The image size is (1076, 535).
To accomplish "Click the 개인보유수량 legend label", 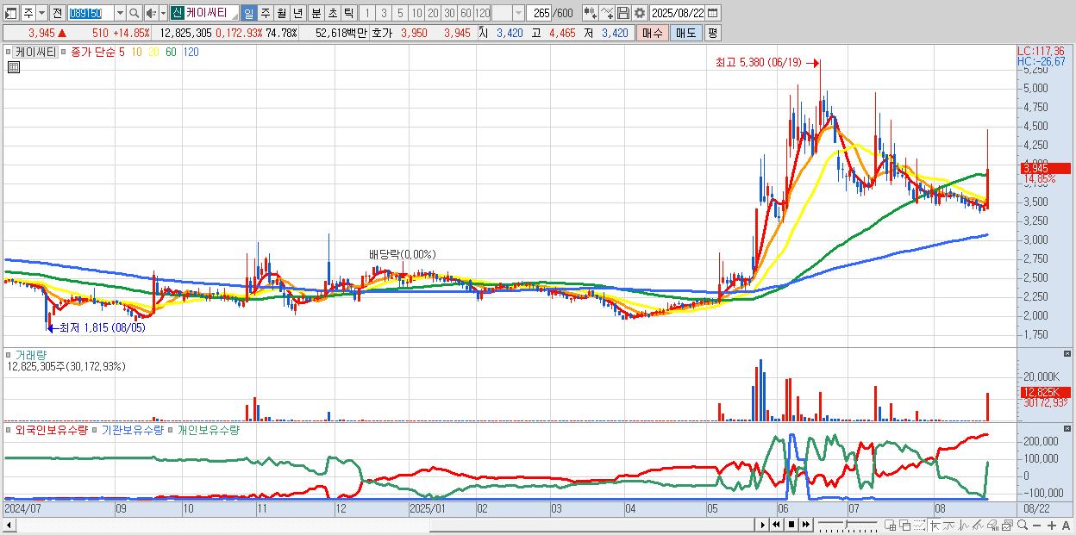I will [208, 429].
